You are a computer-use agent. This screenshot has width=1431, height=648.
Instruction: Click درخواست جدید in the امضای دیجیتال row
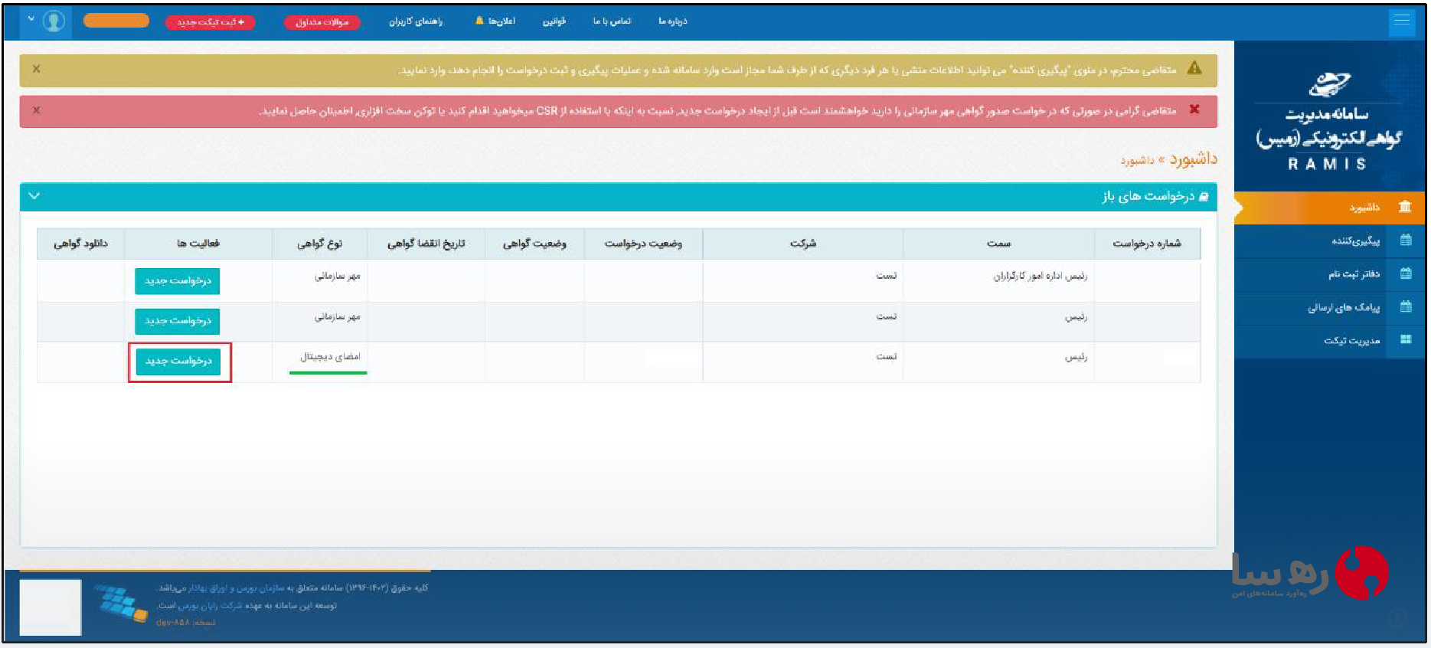coord(178,361)
